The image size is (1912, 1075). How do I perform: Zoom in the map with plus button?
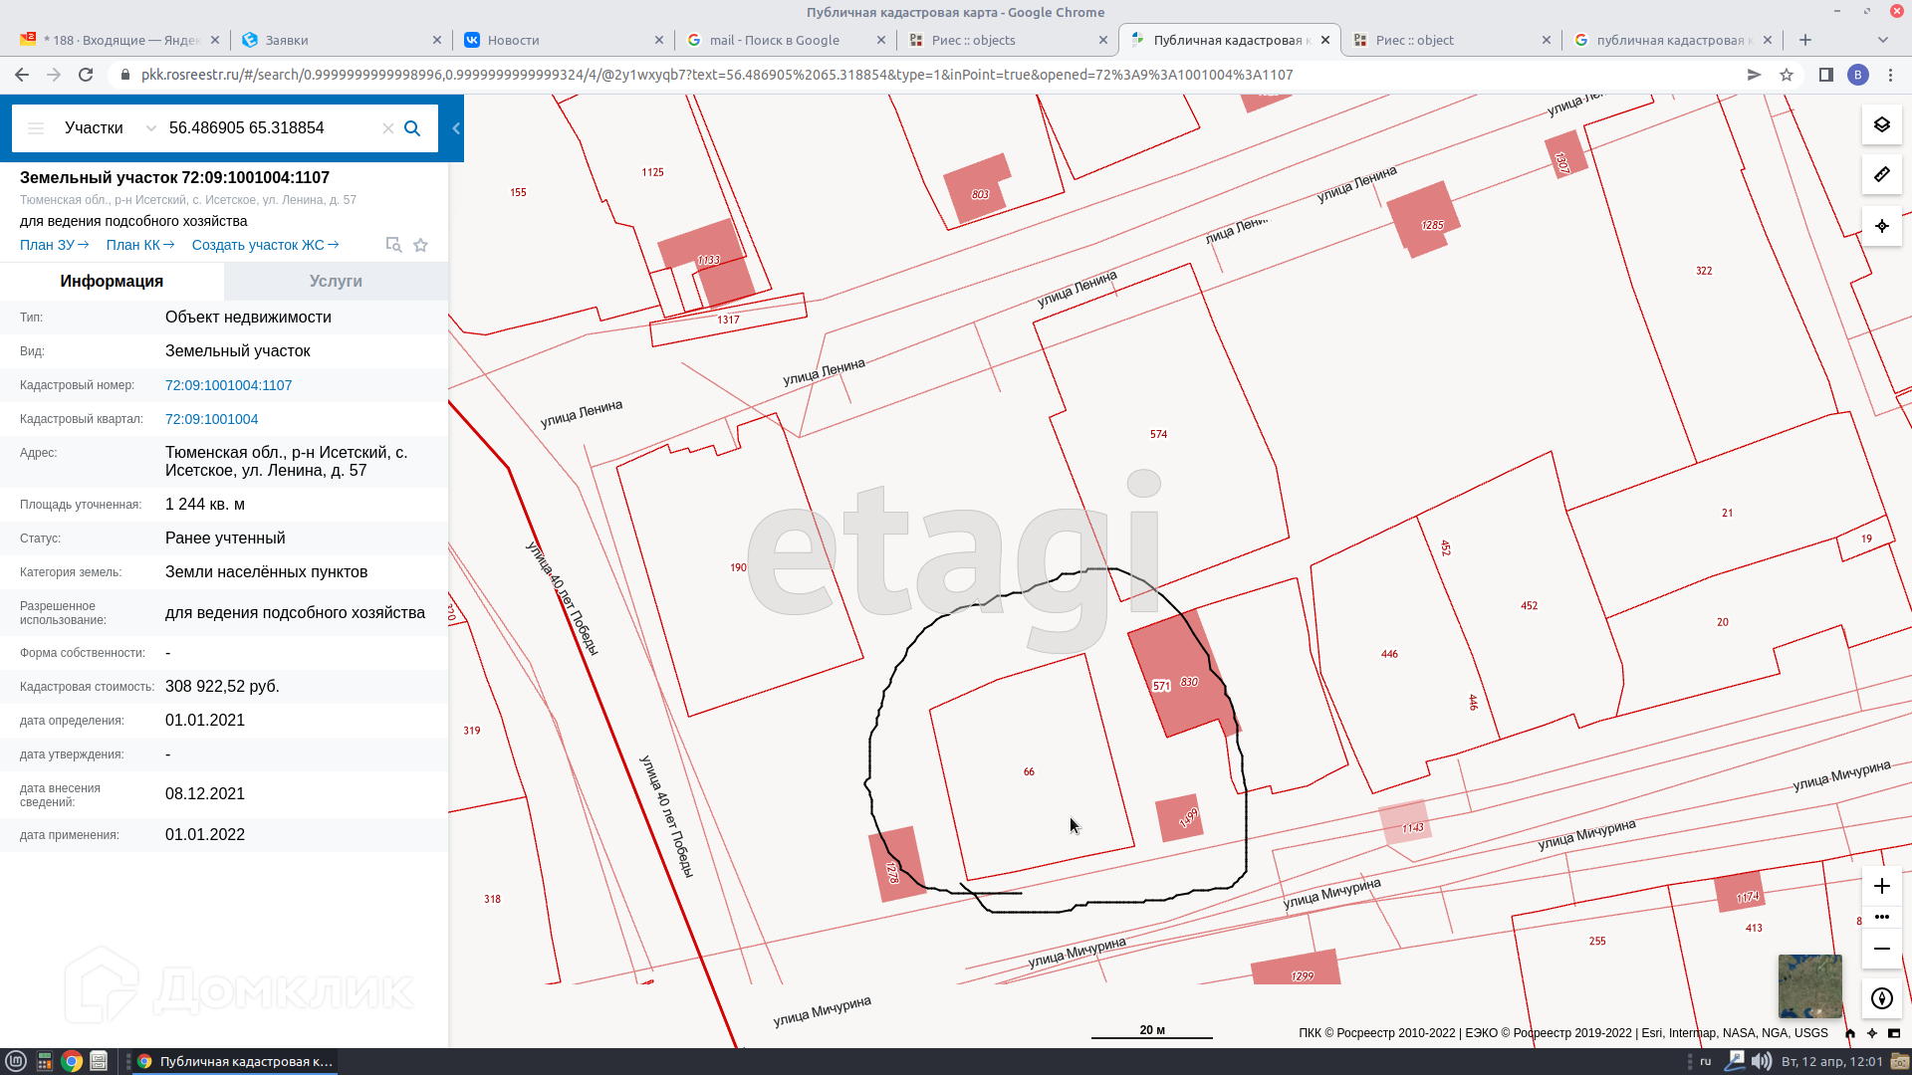[1881, 886]
